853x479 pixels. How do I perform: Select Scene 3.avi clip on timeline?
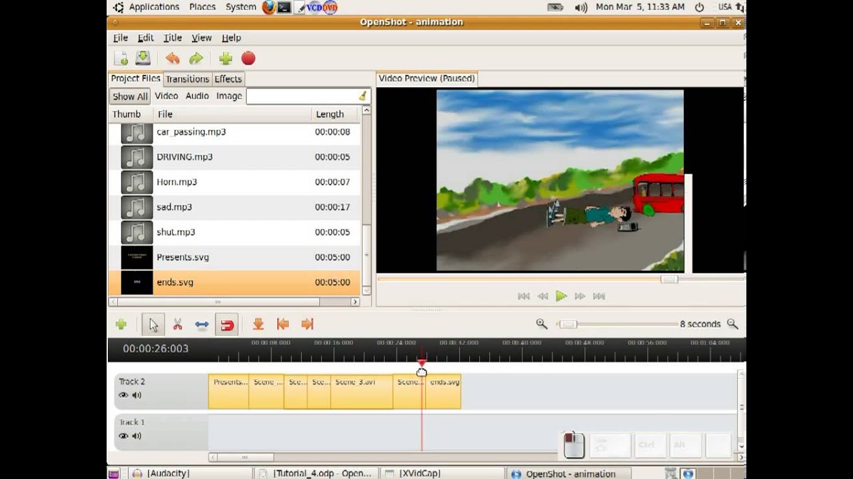(x=361, y=392)
